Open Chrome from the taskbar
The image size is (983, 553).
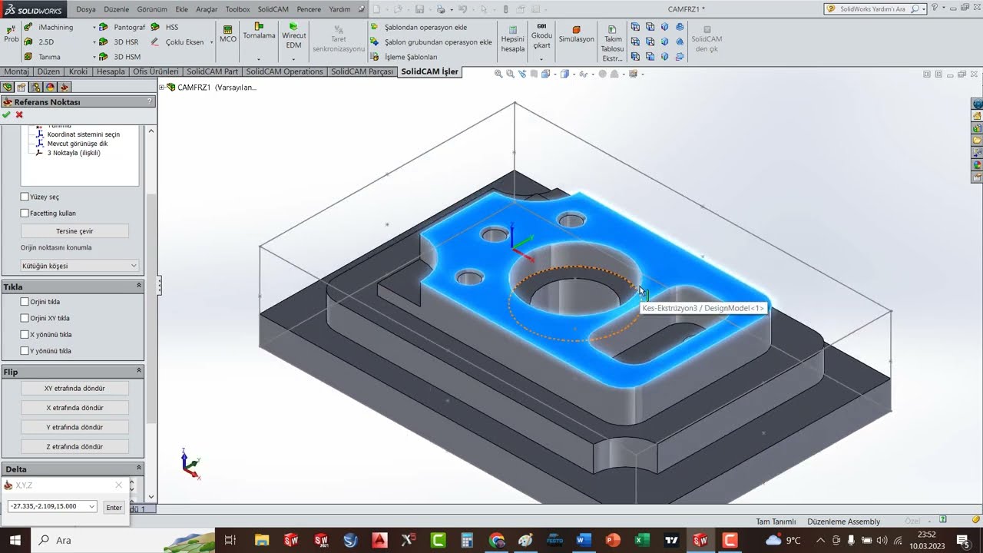497,540
